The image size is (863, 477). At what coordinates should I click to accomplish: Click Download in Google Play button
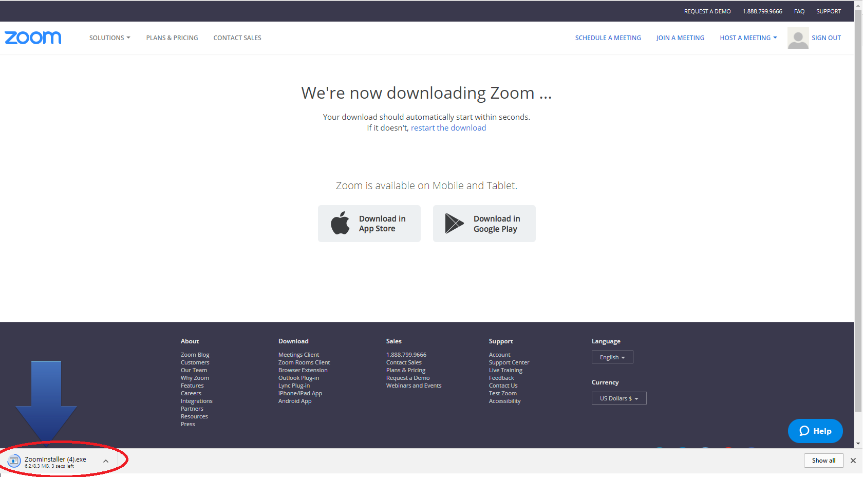pos(484,224)
